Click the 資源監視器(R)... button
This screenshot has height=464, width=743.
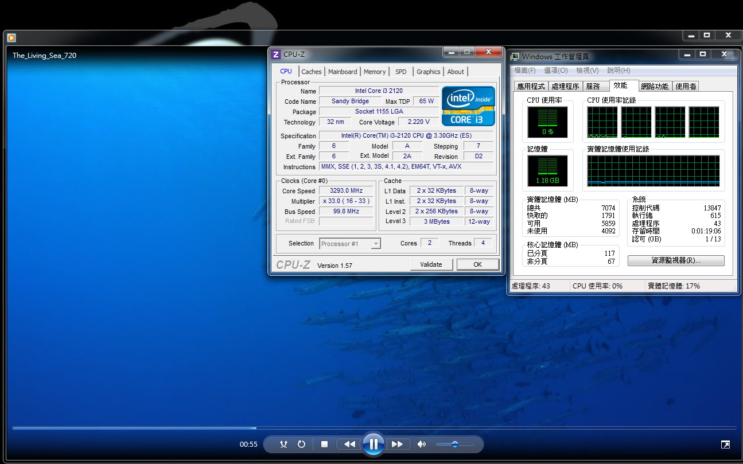pos(676,260)
